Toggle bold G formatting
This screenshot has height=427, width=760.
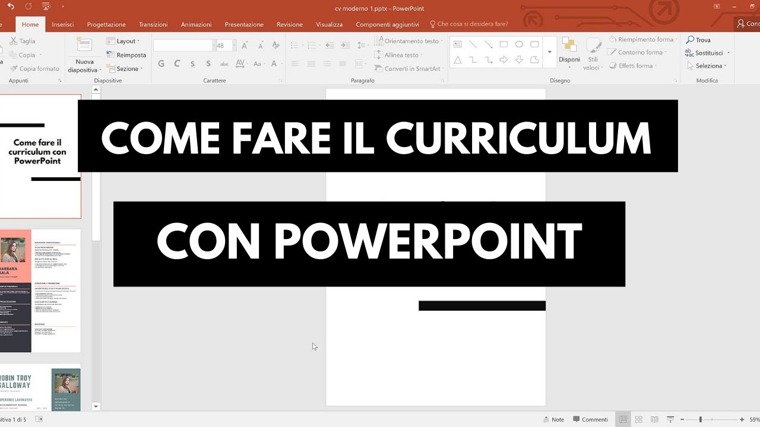[x=161, y=63]
